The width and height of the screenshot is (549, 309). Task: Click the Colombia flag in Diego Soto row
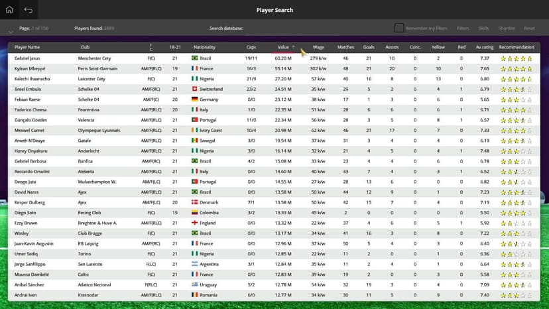pos(195,213)
